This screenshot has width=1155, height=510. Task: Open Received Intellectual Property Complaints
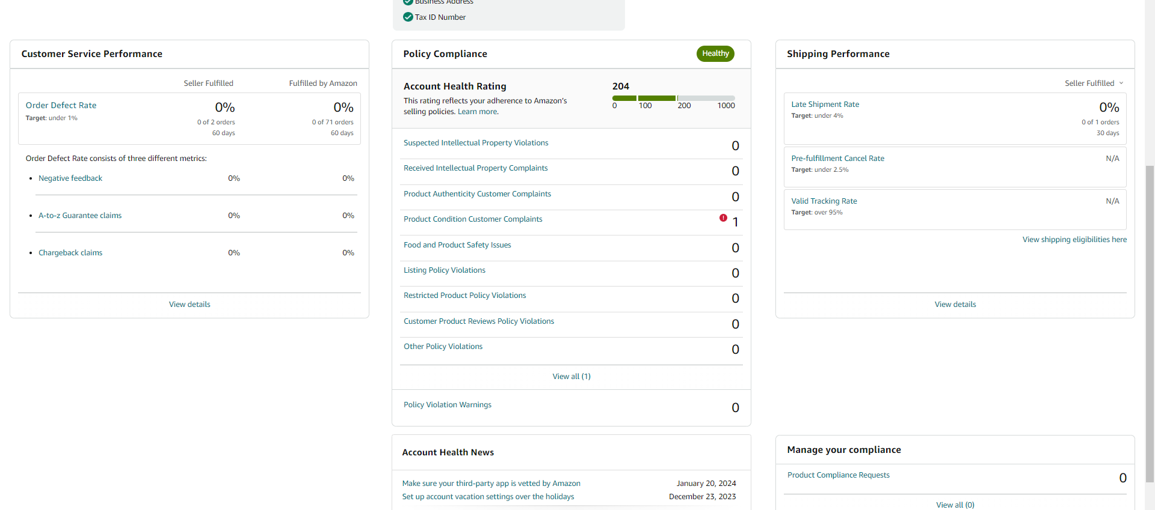coord(475,168)
